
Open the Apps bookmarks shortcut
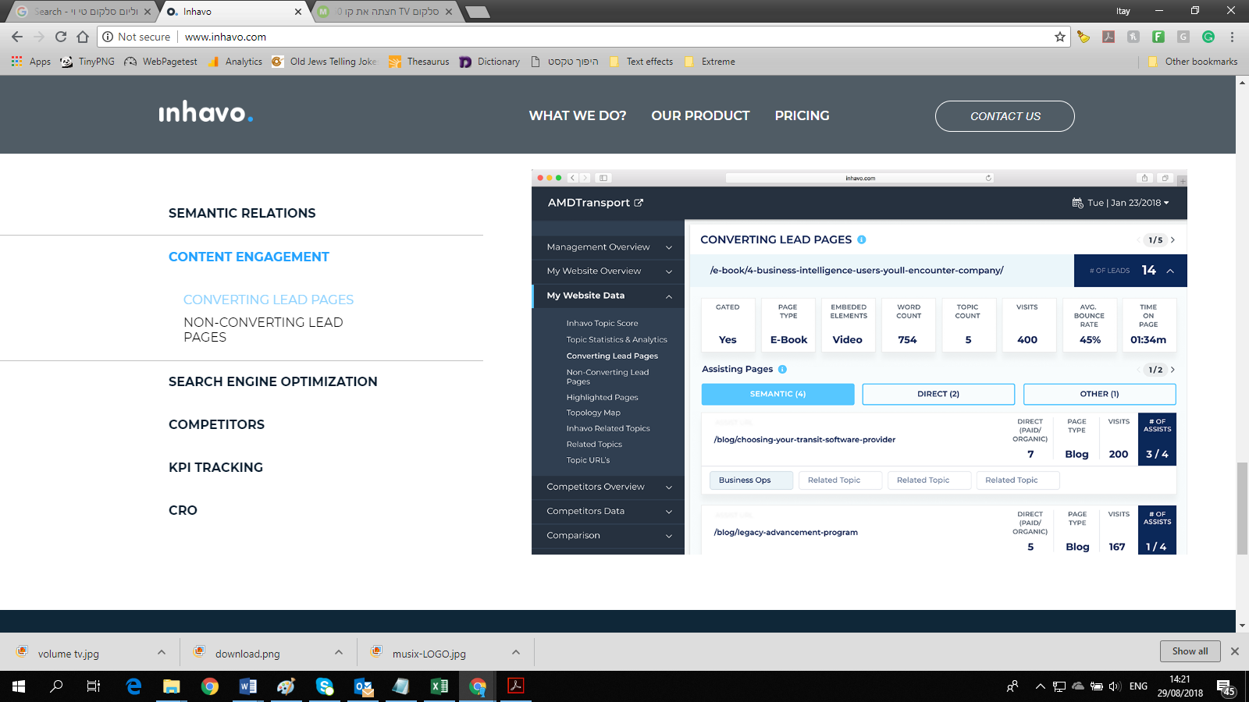31,62
